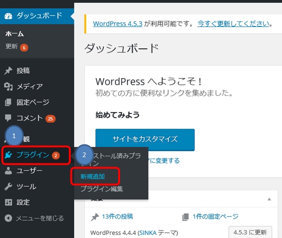
Task: Open 13件の投稿 link
Action: click(117, 217)
